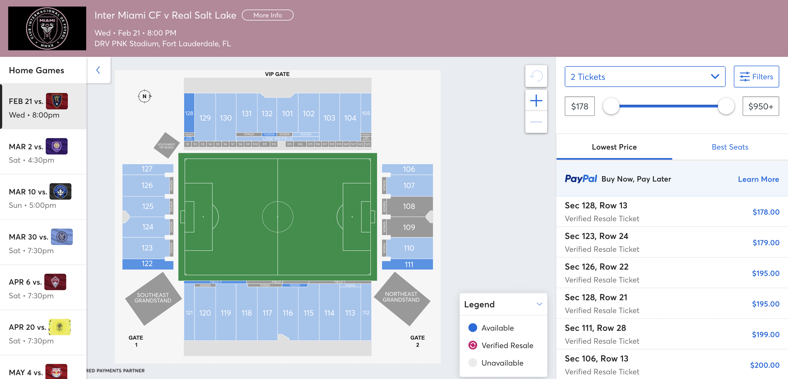Image resolution: width=788 pixels, height=379 pixels.
Task: Click the $178 minimum price field
Action: (x=580, y=106)
